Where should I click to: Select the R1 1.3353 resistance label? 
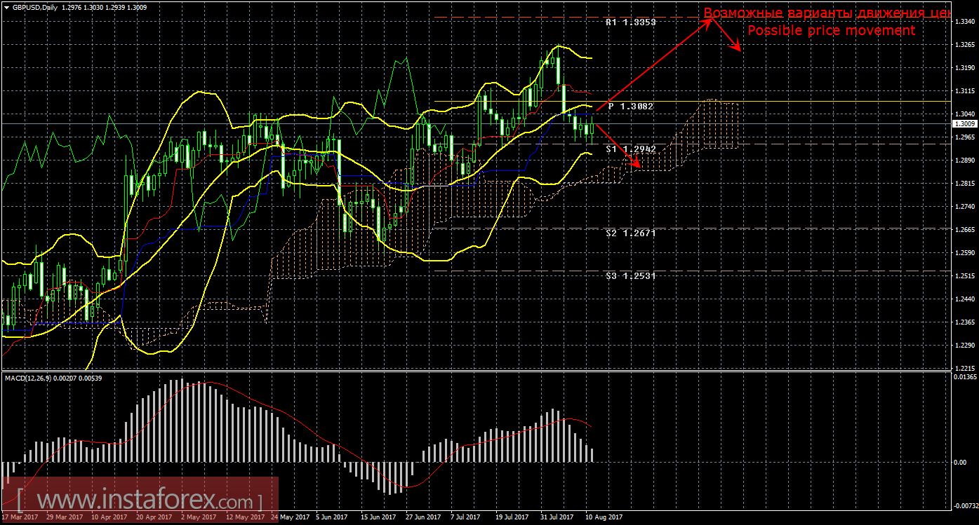(630, 22)
